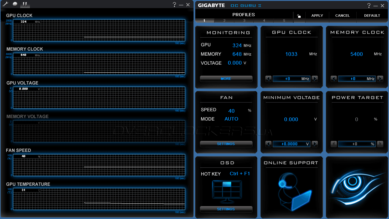
Task: Click the monitoring MEMORY value 648
Action: pyautogui.click(x=237, y=54)
